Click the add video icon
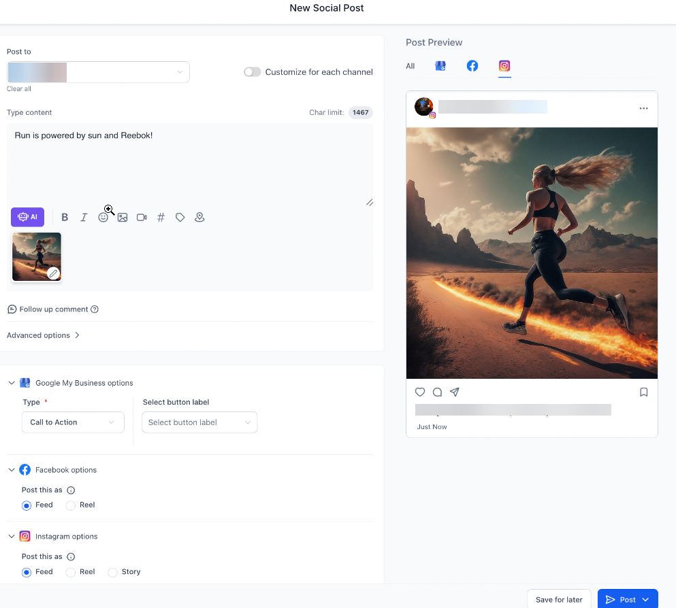Image resolution: width=676 pixels, height=608 pixels. [x=142, y=218]
